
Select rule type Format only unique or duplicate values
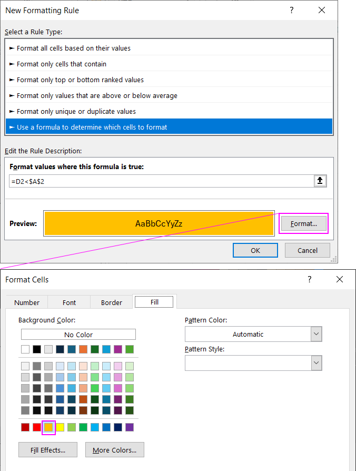(x=169, y=112)
